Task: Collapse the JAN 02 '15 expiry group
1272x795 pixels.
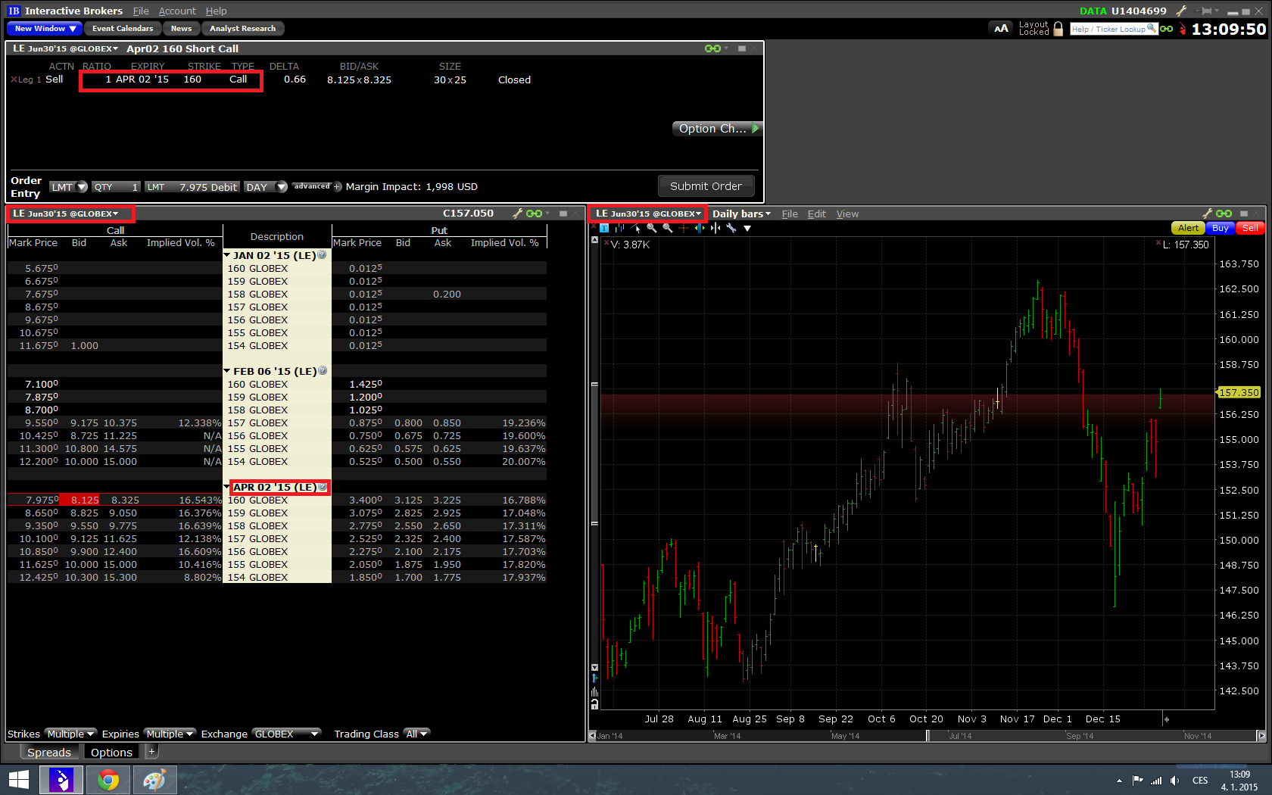Action: pos(227,256)
